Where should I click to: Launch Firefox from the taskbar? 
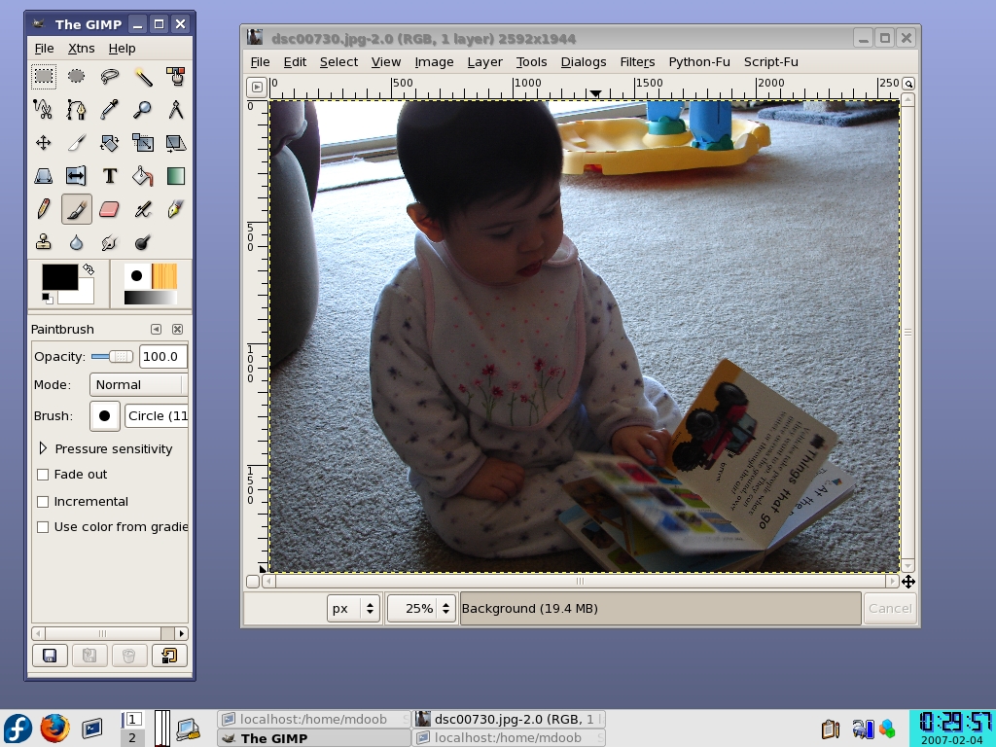point(54,728)
